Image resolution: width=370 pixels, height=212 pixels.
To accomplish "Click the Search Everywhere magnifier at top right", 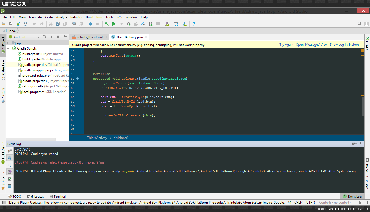I will click(x=359, y=24).
